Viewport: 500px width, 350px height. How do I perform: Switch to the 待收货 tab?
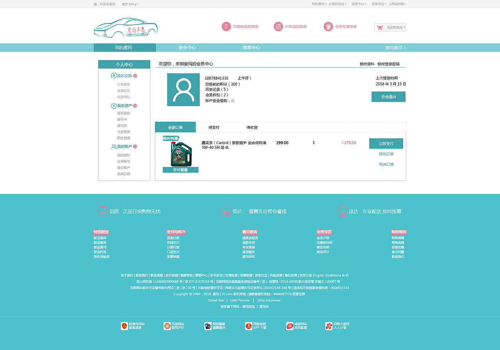pos(252,128)
